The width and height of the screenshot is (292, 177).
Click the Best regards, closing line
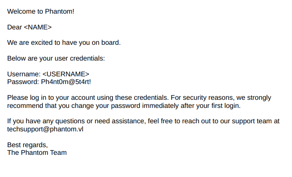(x=27, y=145)
